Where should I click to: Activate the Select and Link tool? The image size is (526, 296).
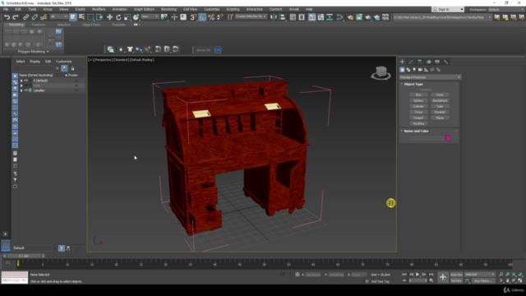(x=25, y=17)
